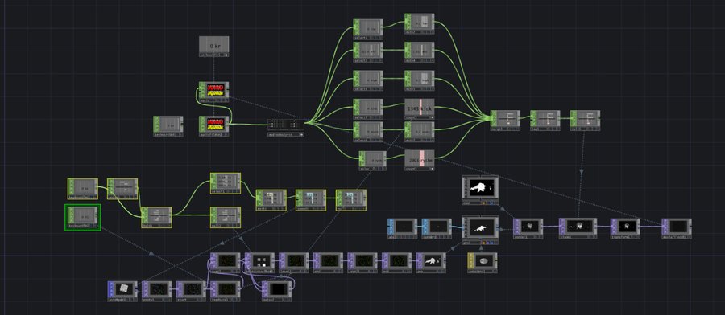The width and height of the screenshot is (725, 315).
Task: Toggle orange render flag on geo1
Action: (x=483, y=243)
